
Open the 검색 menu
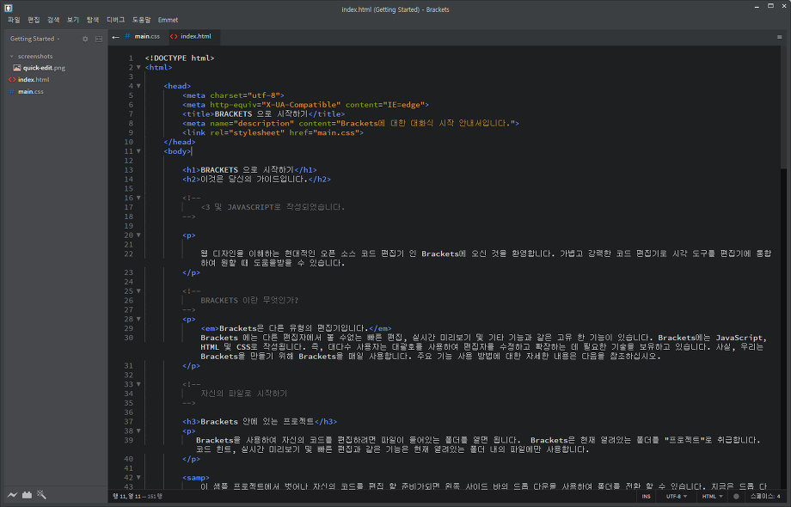click(53, 20)
